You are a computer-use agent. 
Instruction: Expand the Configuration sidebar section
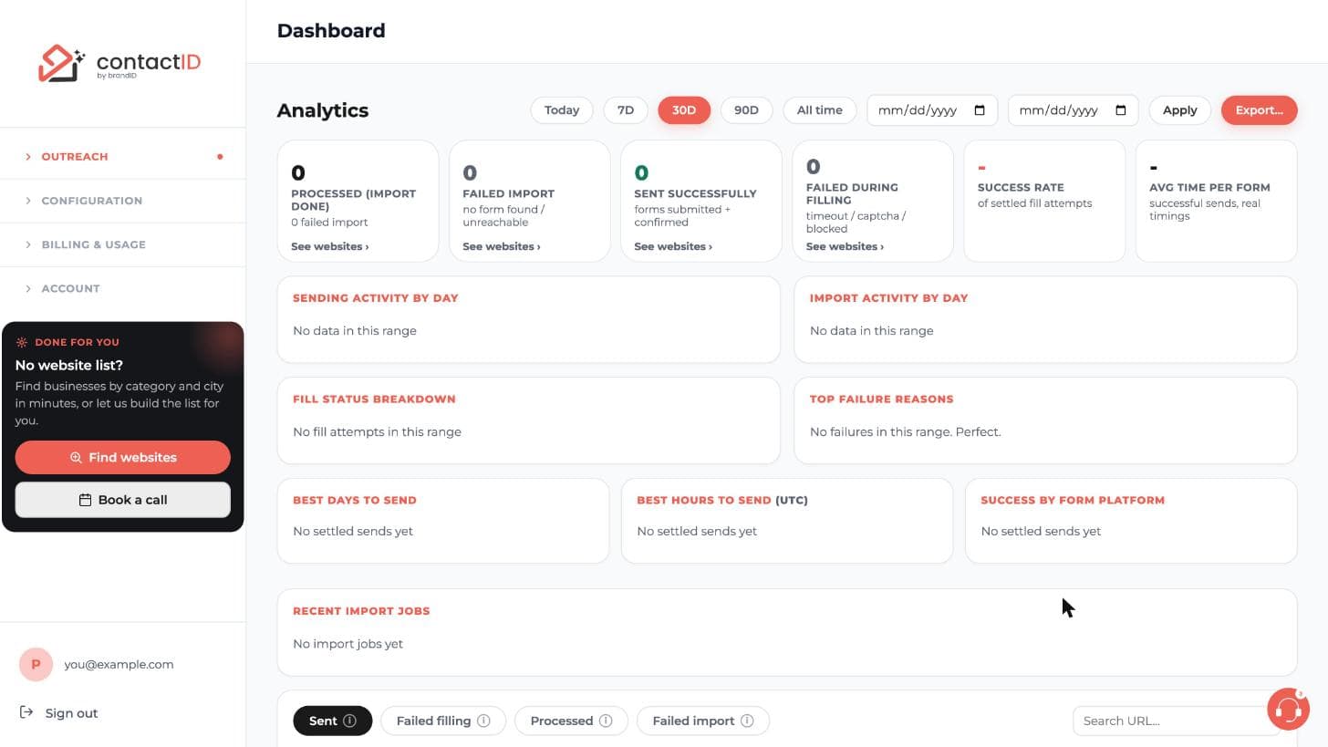pos(123,201)
